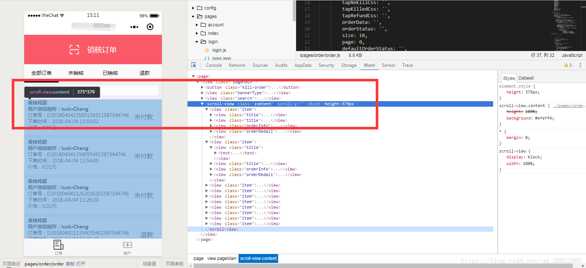Image resolution: width=586 pixels, height=268 pixels.
Task: Open the 场景值 panel
Action: tap(149, 264)
